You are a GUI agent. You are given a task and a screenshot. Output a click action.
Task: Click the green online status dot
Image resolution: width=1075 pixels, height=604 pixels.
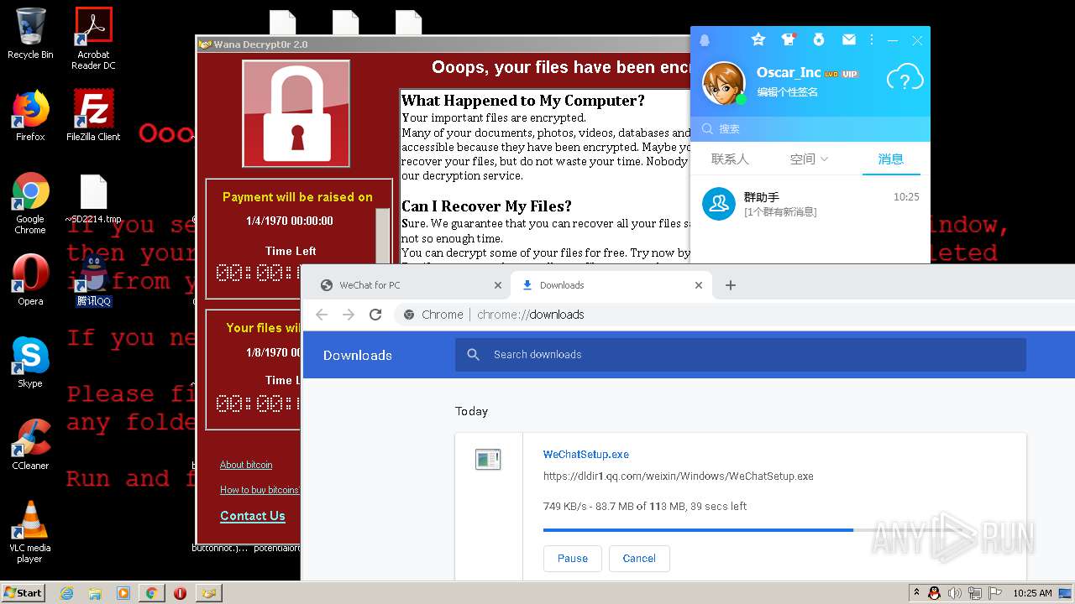(x=741, y=100)
